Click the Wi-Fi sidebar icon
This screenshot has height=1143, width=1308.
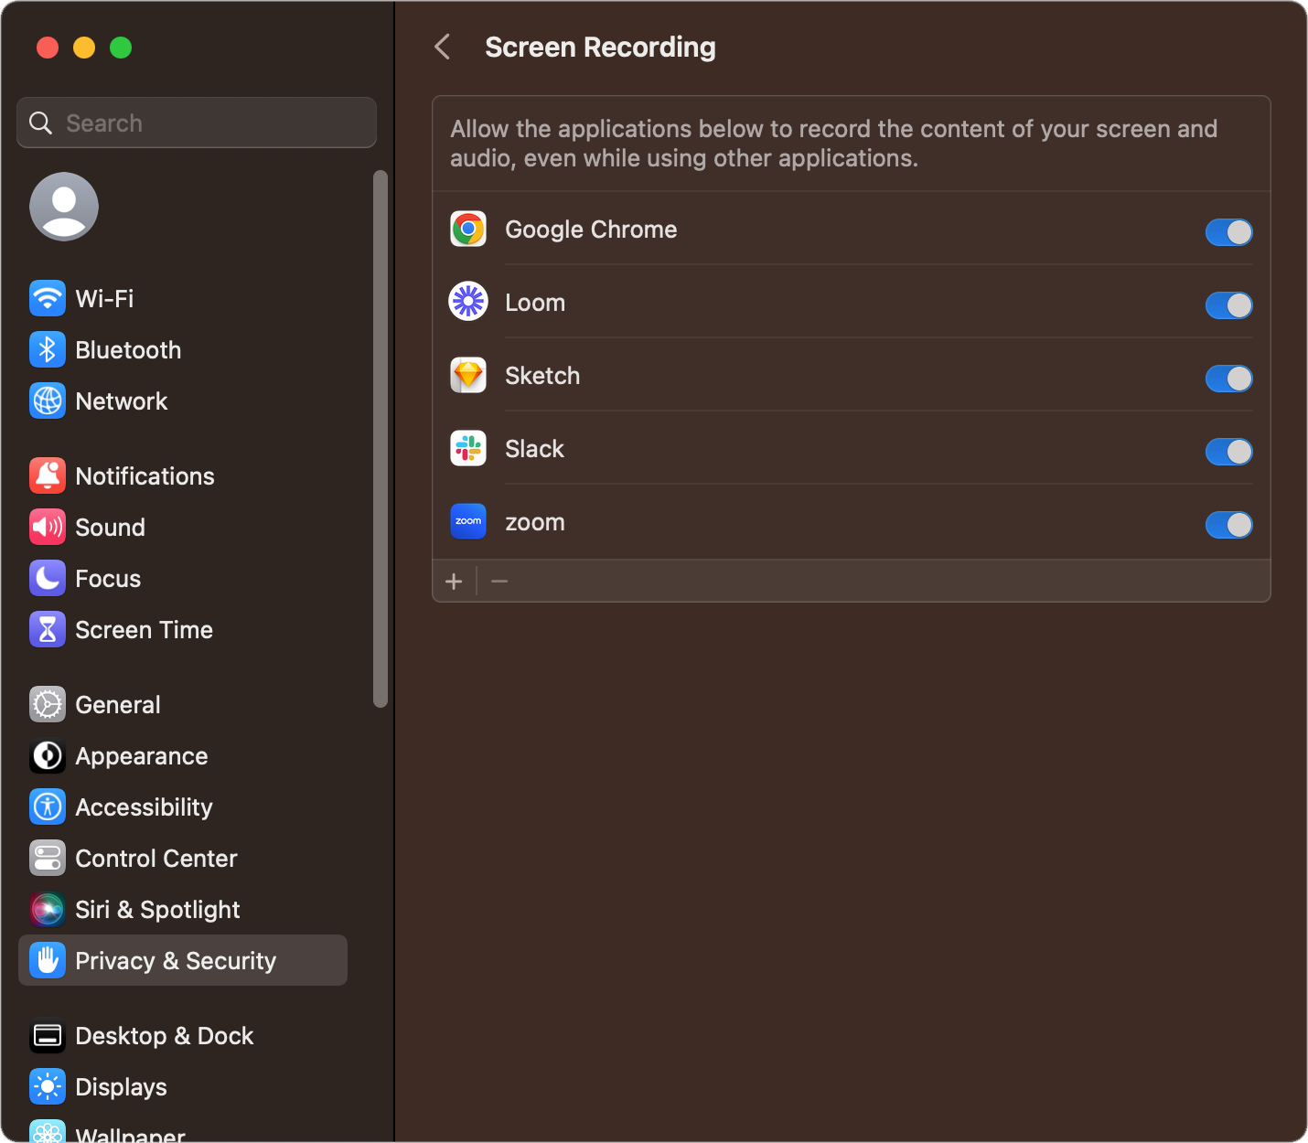click(48, 298)
